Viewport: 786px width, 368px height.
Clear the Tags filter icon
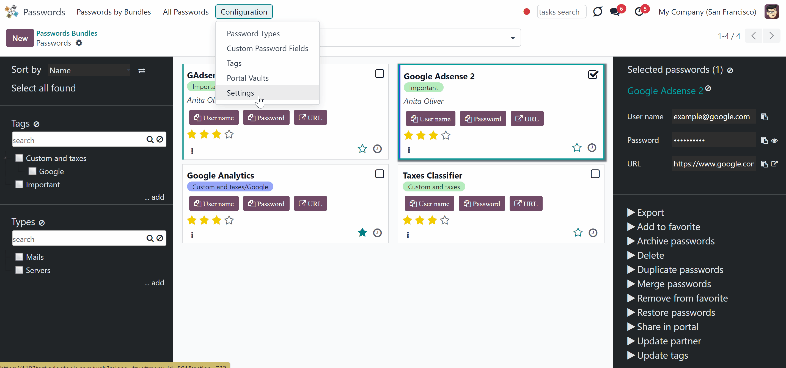tap(36, 124)
